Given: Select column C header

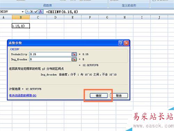Looking at the screenshot, I should point(38,17).
